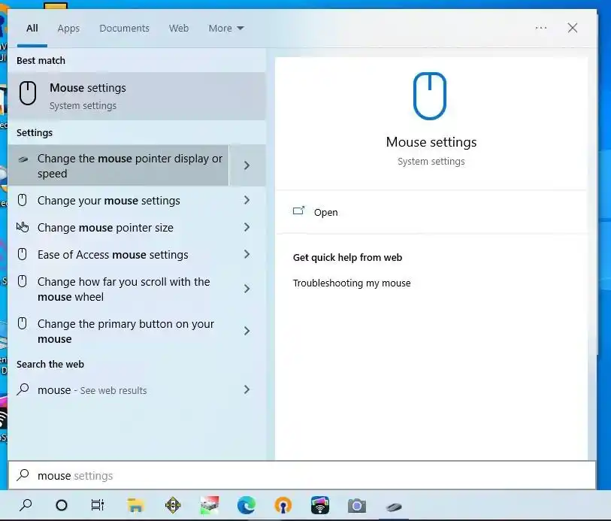Open Windows Search from the taskbar
This screenshot has width=611, height=521.
(25, 505)
